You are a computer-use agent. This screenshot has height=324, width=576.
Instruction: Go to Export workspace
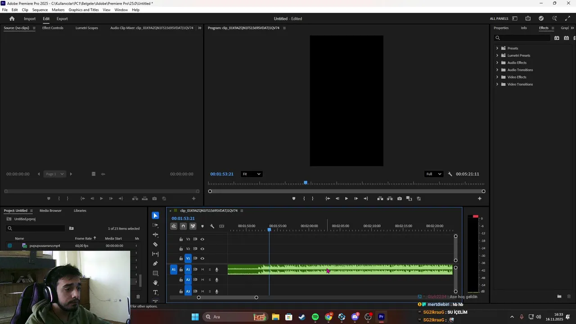62,18
